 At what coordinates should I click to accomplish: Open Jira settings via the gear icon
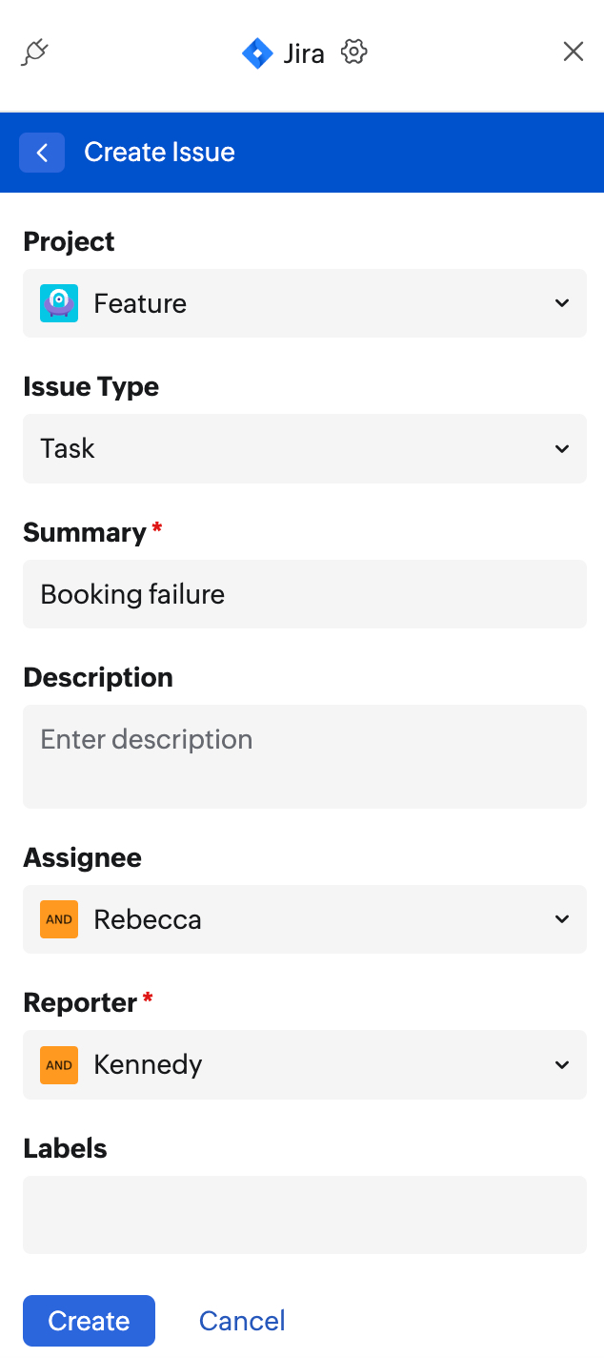pyautogui.click(x=353, y=52)
